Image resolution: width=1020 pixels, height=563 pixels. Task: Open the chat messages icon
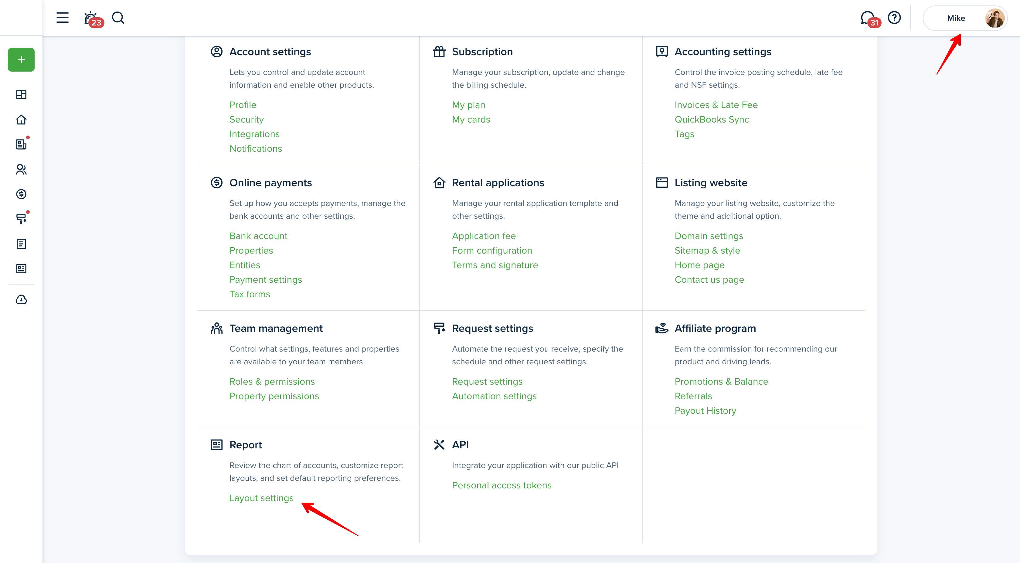(868, 18)
